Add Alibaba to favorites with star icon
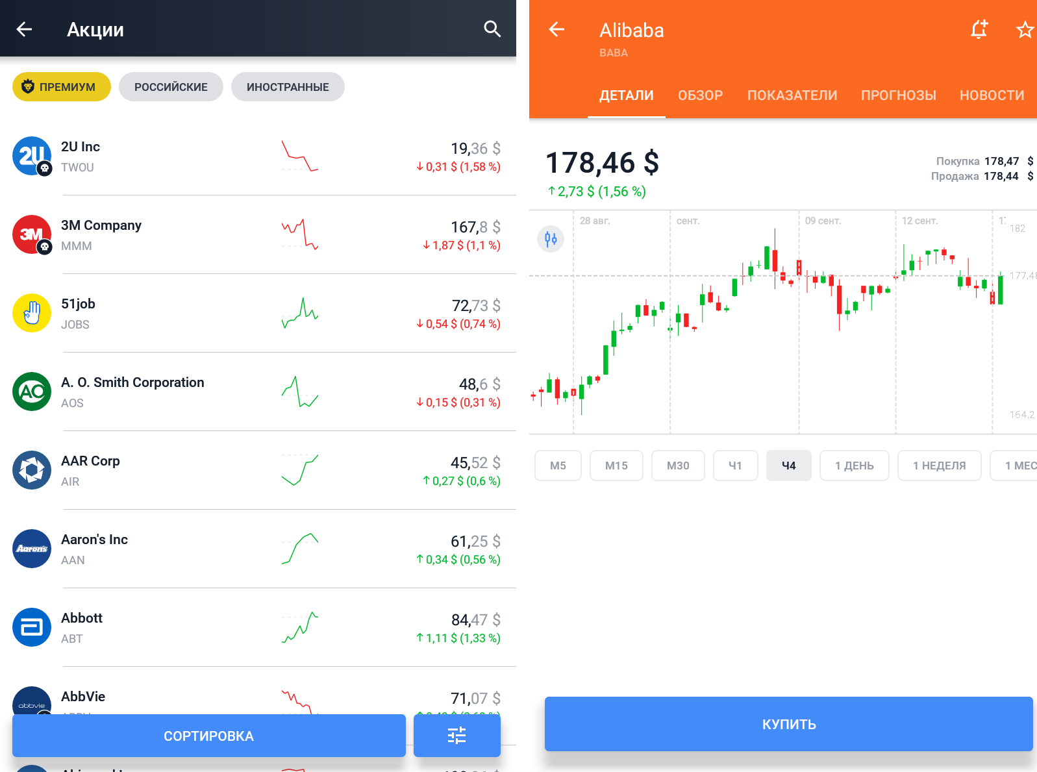Screen dimensions: 1037x772 (x=1024, y=30)
